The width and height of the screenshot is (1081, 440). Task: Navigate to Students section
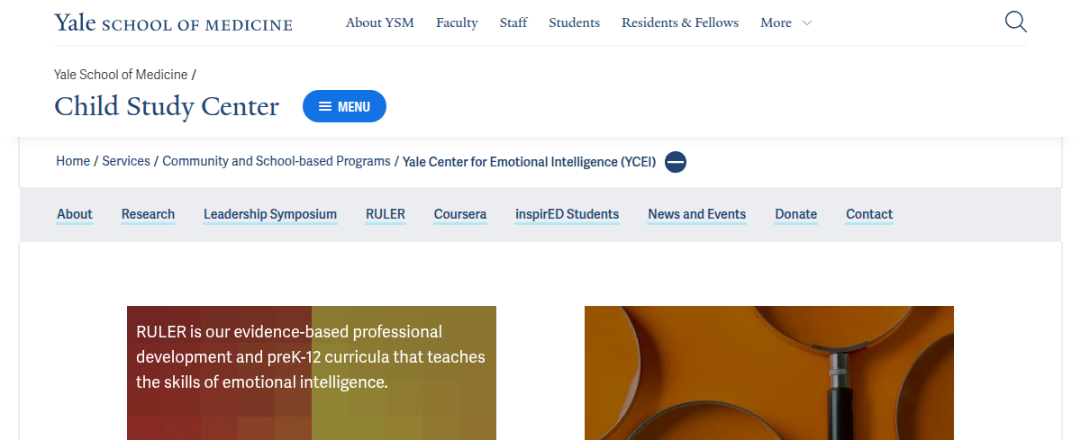574,22
